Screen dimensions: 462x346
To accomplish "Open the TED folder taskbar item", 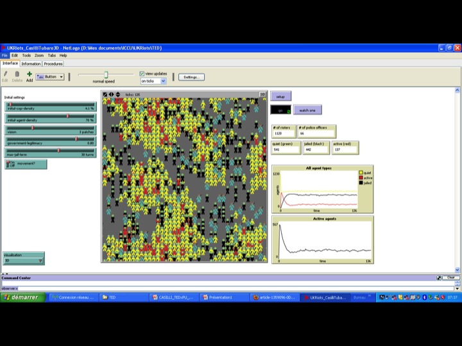I will 124,297.
